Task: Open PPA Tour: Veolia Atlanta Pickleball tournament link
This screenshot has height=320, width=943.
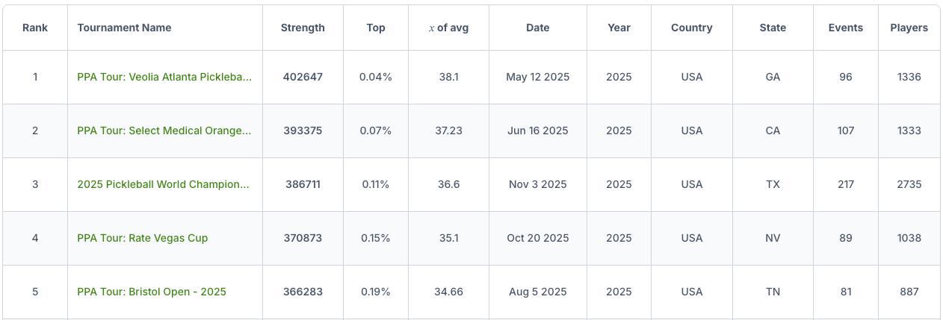Action: click(164, 77)
